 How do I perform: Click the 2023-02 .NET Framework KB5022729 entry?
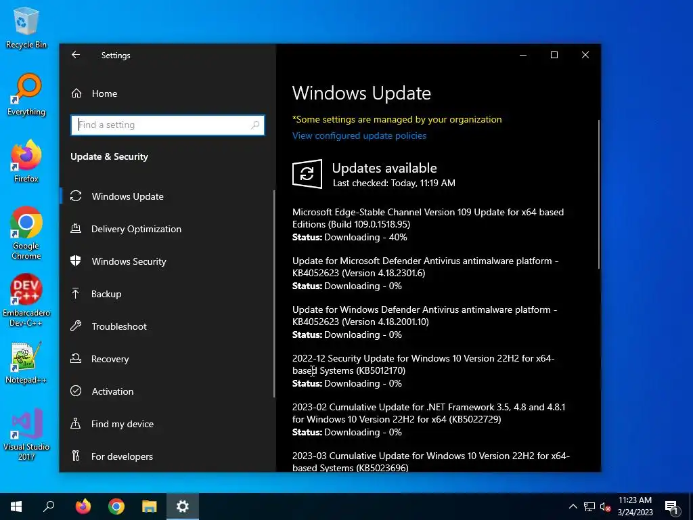(x=428, y=419)
